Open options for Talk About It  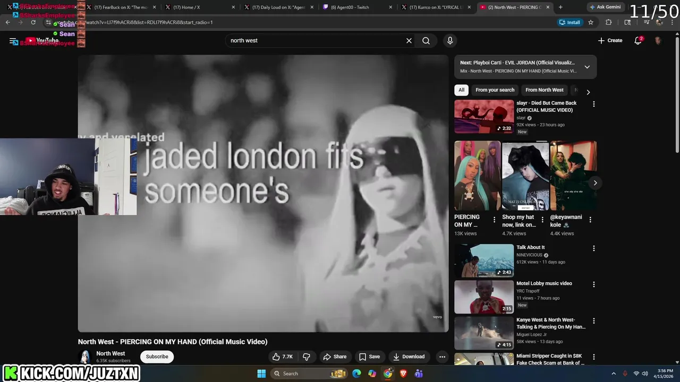click(x=594, y=248)
